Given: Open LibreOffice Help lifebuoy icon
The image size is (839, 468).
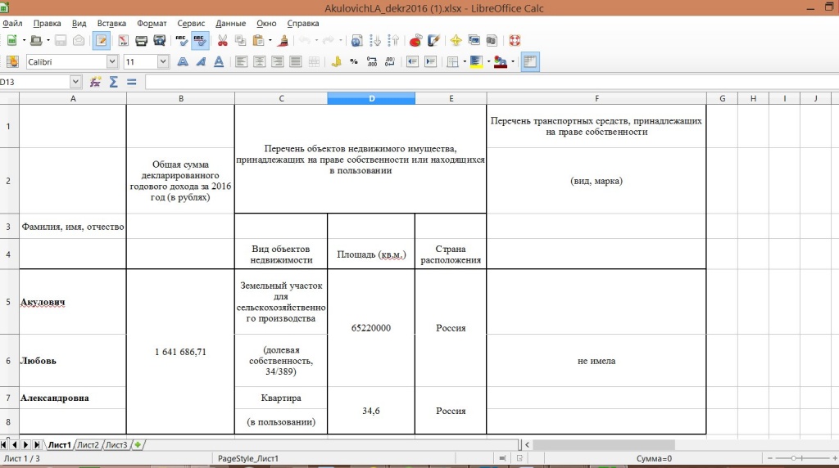Looking at the screenshot, I should (515, 41).
